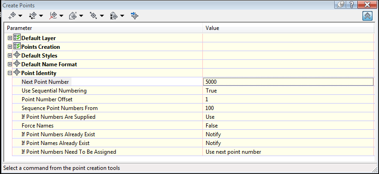
Task: Collapse the Point Identity group
Action: coord(10,73)
